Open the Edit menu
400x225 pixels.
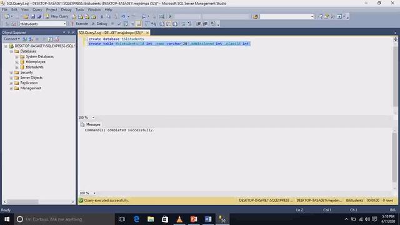pos(14,9)
